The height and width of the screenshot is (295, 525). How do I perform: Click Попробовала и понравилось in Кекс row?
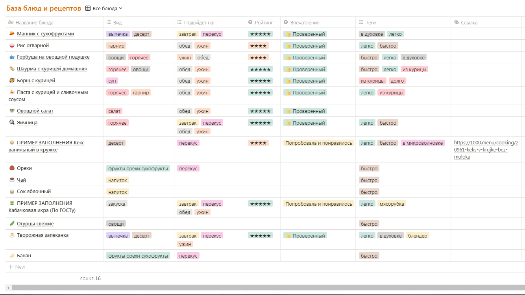(x=319, y=143)
